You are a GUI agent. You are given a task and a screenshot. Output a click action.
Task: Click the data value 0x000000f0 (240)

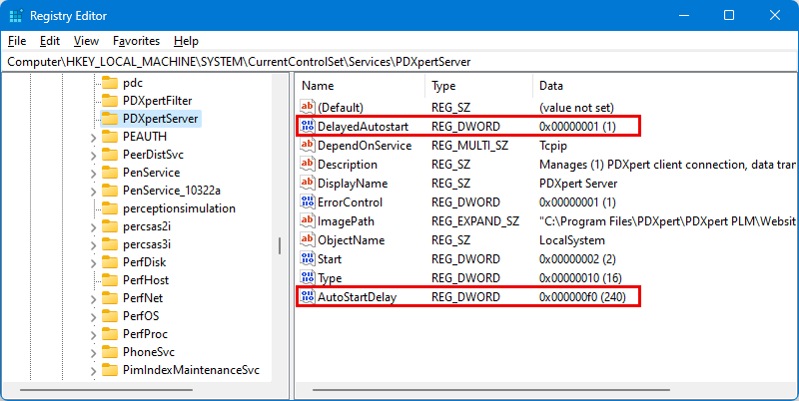point(582,297)
